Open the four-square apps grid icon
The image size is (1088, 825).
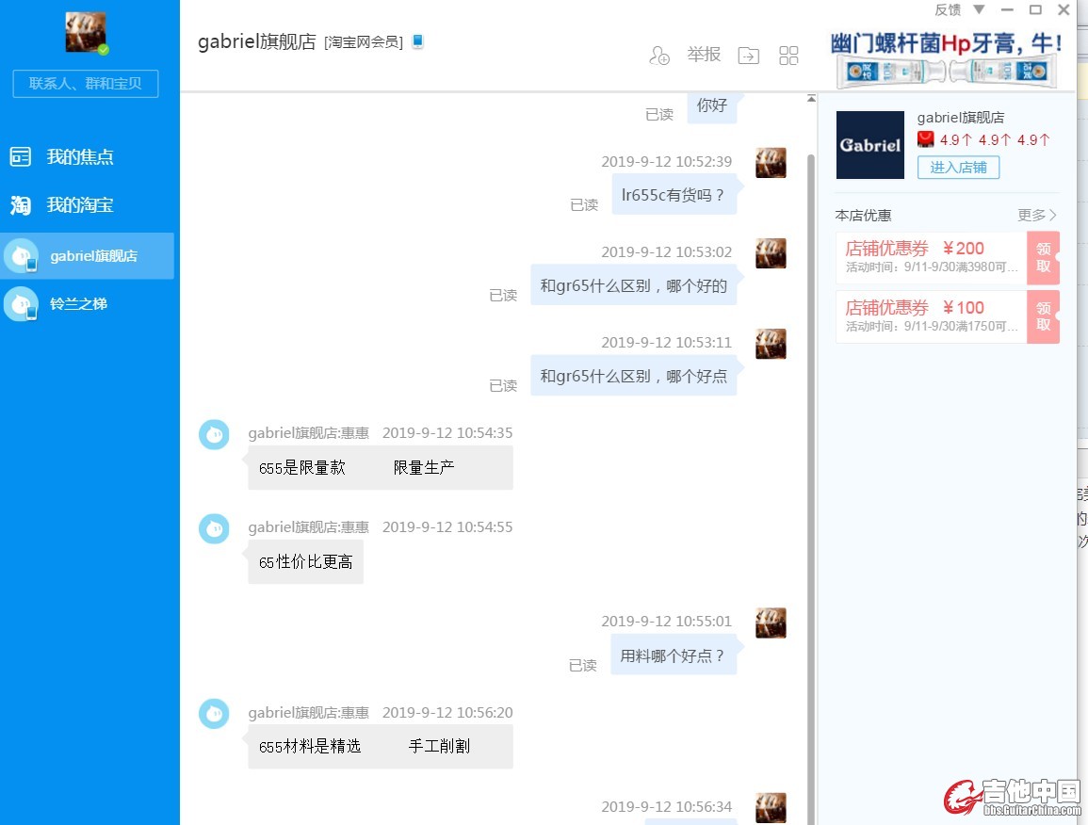pyautogui.click(x=788, y=56)
